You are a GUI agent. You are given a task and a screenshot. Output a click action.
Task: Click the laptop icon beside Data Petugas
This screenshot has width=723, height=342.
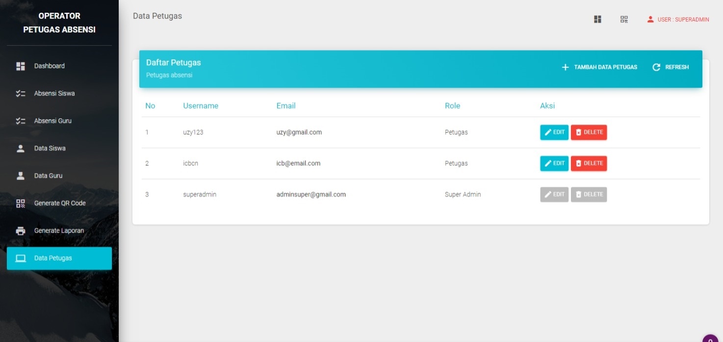pyautogui.click(x=21, y=258)
